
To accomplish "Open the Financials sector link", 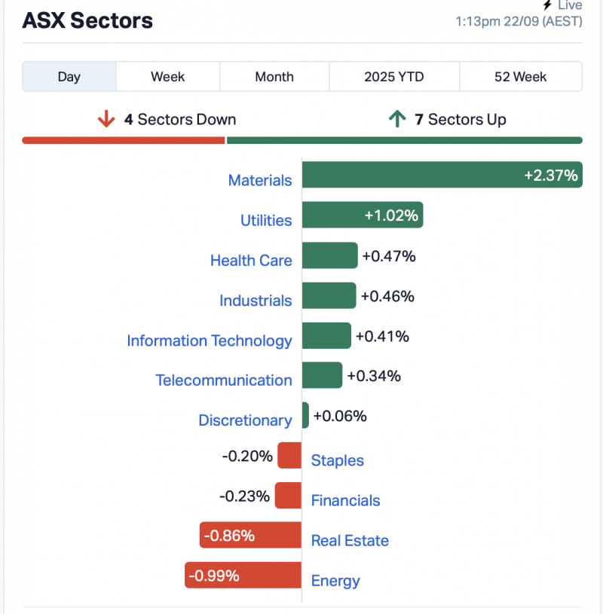I will point(345,501).
